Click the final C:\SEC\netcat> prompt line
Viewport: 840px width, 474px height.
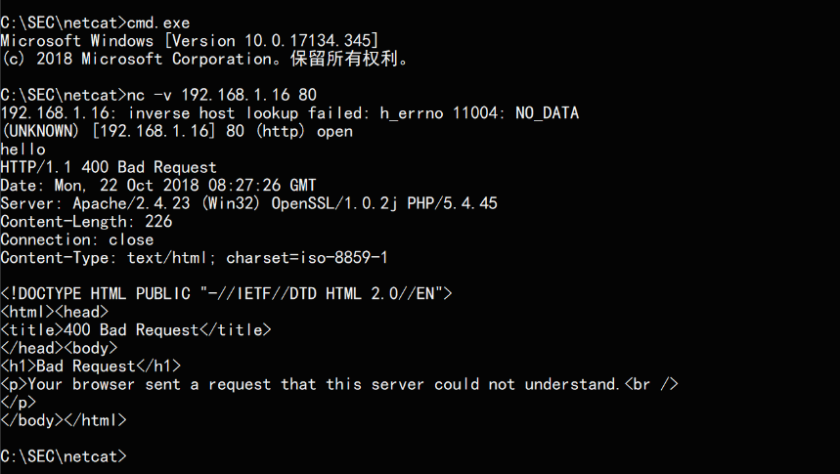coord(64,456)
